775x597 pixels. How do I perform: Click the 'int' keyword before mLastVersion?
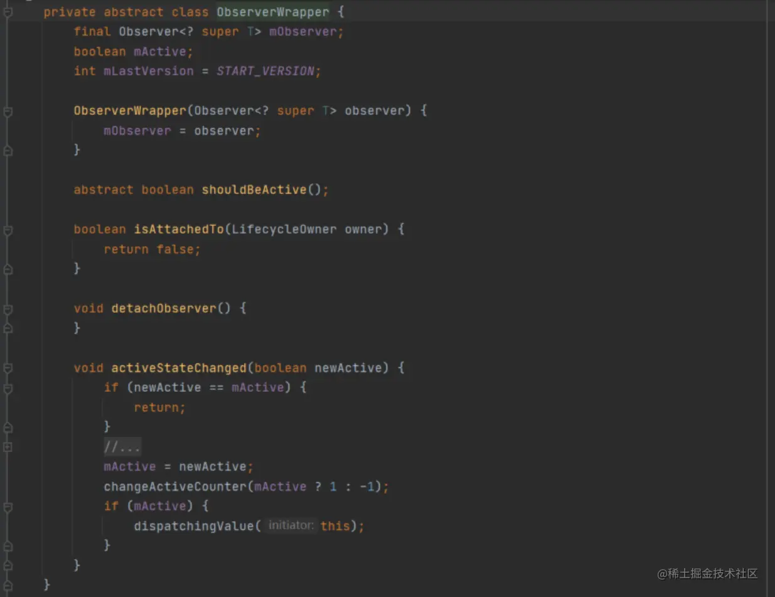[85, 71]
